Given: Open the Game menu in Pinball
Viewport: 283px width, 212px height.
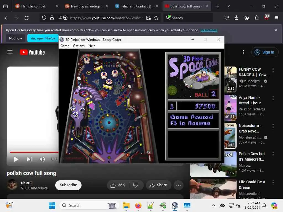Looking at the screenshot, I should 65,46.
